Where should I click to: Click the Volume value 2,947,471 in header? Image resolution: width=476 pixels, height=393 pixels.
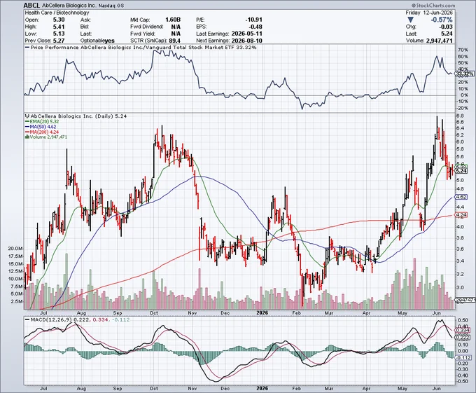click(x=438, y=41)
